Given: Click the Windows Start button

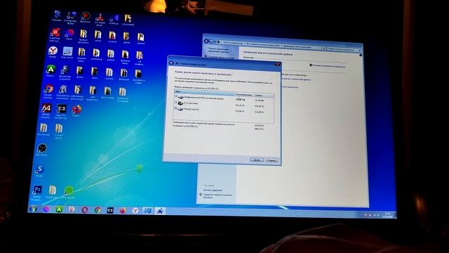Looking at the screenshot, I should 33,209.
